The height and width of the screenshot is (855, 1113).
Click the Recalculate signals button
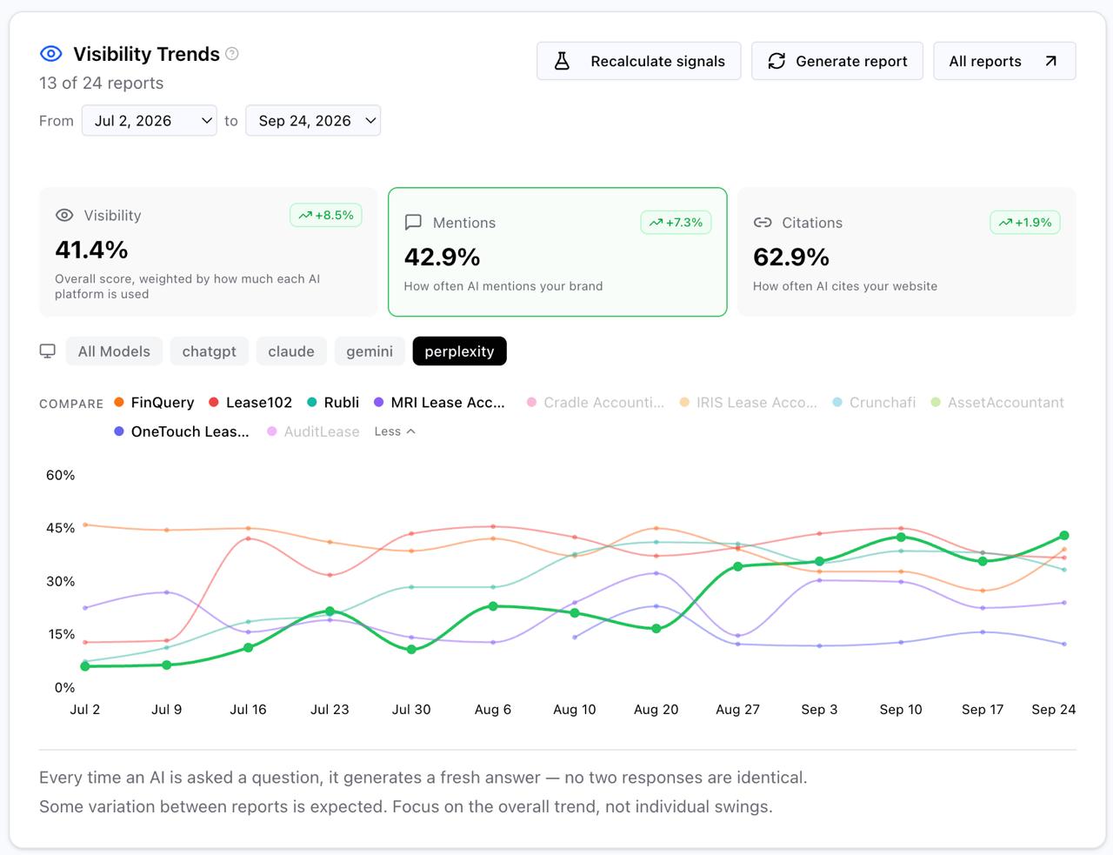(638, 61)
